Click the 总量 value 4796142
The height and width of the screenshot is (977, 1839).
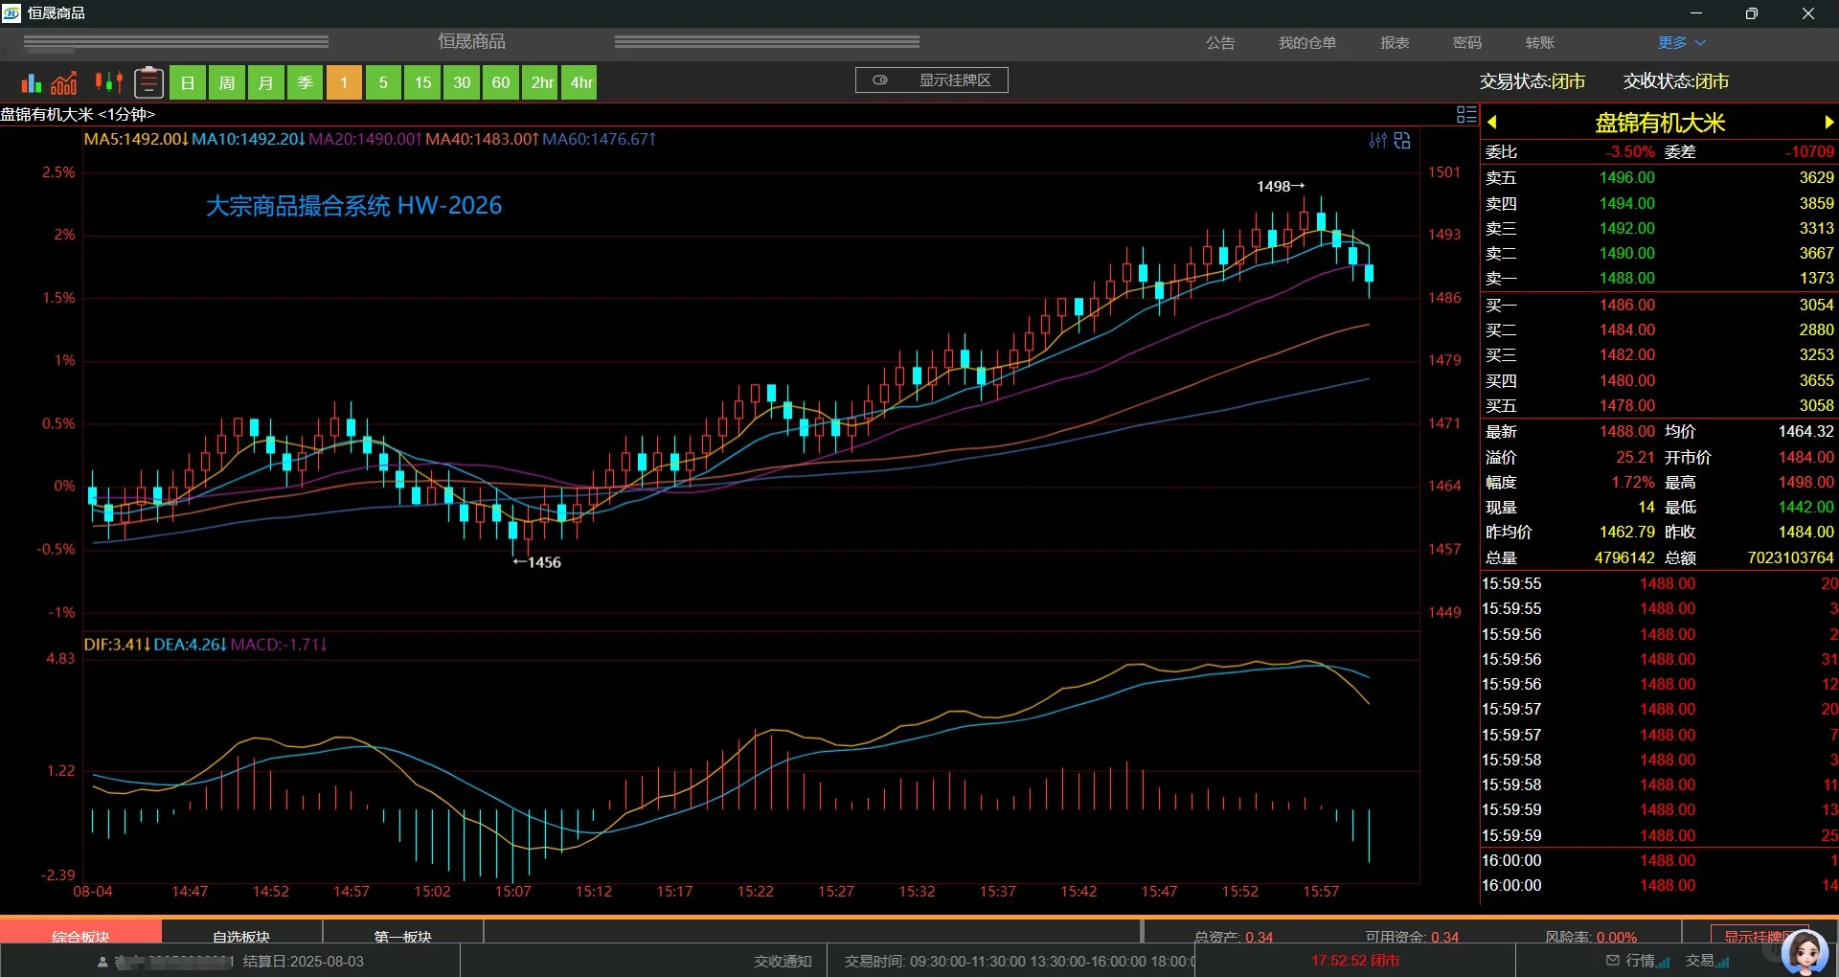tap(1623, 557)
